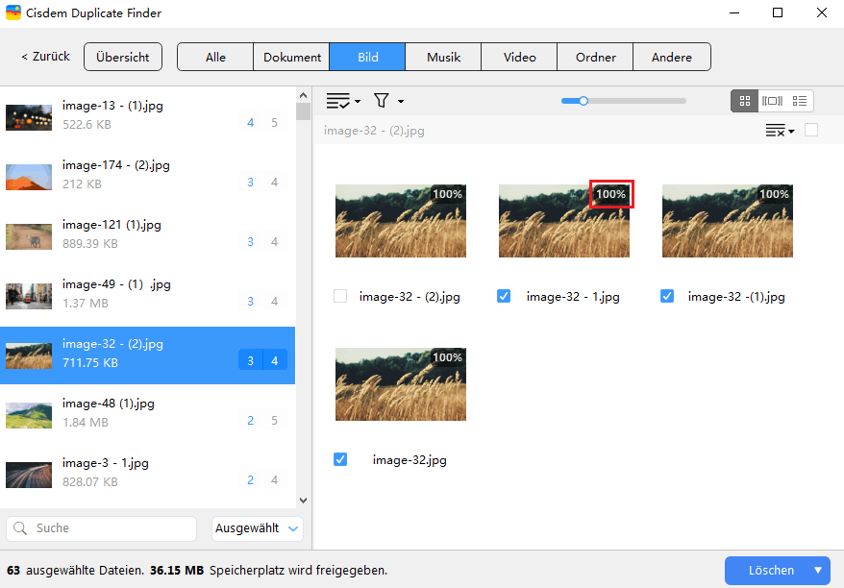Show the Andere tab
This screenshot has width=844, height=588.
(x=672, y=57)
